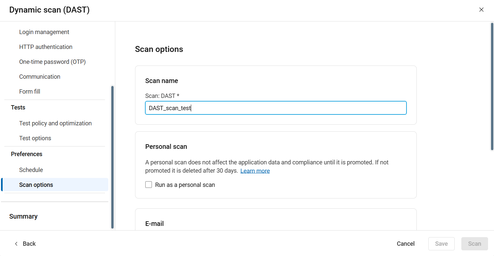Navigate to Communication settings
Viewport: 494px width, 256px height.
point(40,77)
